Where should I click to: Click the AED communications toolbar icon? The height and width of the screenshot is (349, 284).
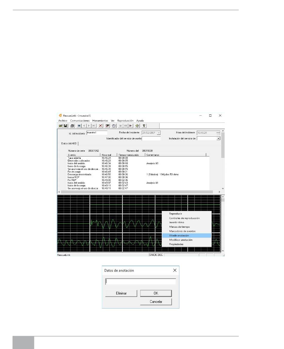[x=107, y=126]
